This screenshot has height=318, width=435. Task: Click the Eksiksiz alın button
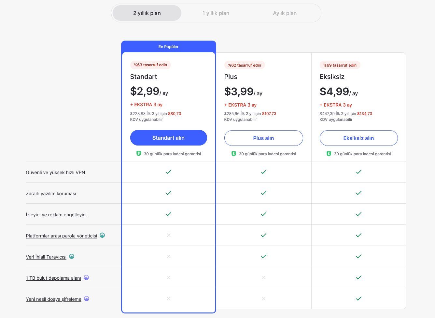pos(358,138)
